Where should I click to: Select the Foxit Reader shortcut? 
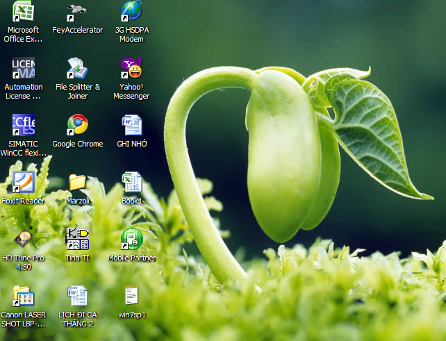click(23, 182)
